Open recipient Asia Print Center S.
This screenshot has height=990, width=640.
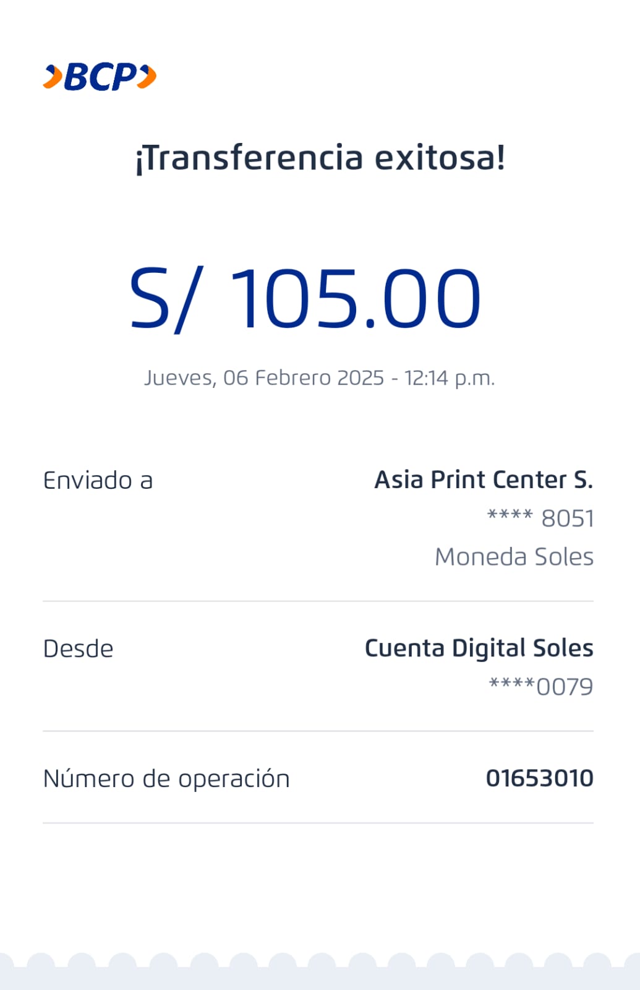pos(484,480)
